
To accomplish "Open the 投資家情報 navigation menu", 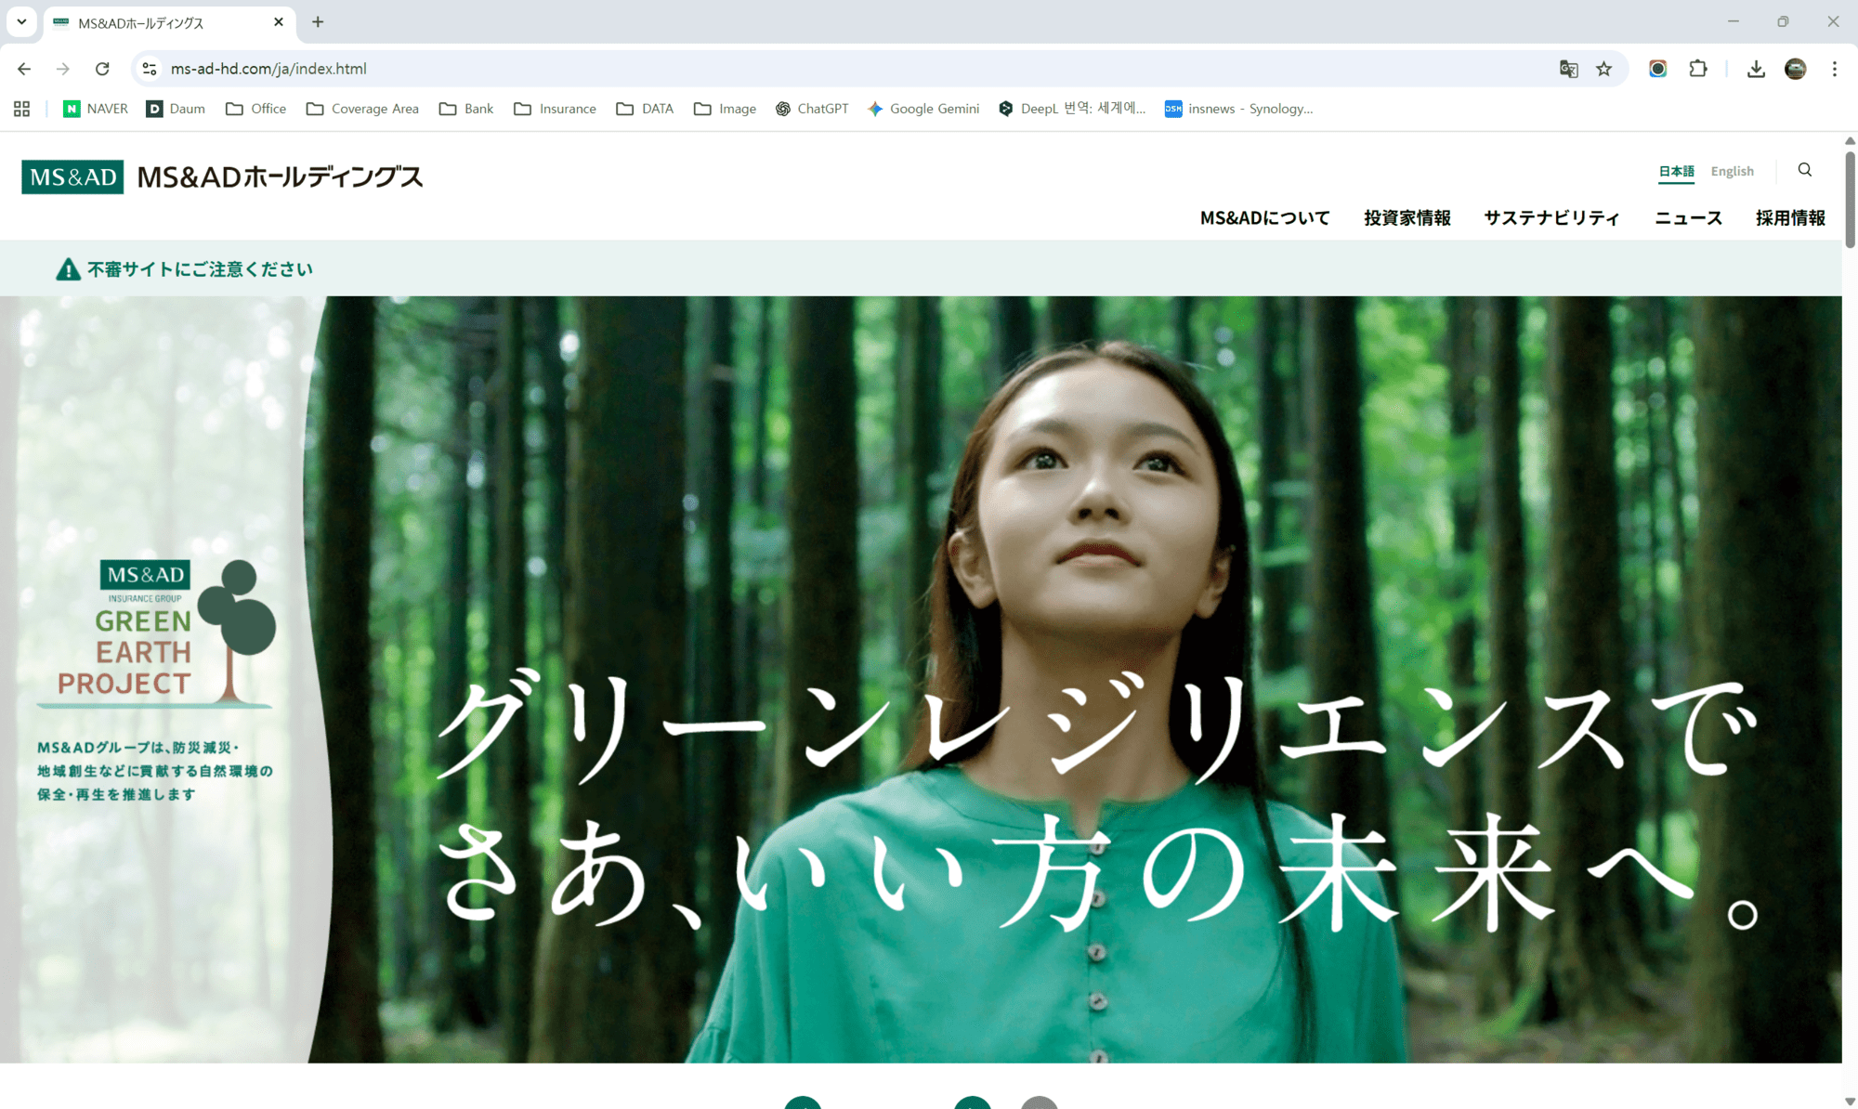I will pos(1407,218).
